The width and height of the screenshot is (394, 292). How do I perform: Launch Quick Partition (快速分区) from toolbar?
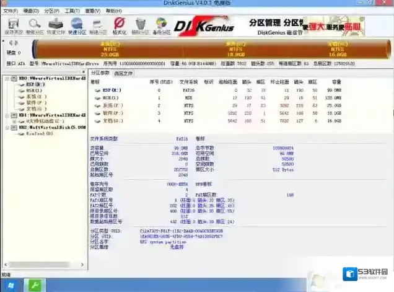click(x=77, y=26)
